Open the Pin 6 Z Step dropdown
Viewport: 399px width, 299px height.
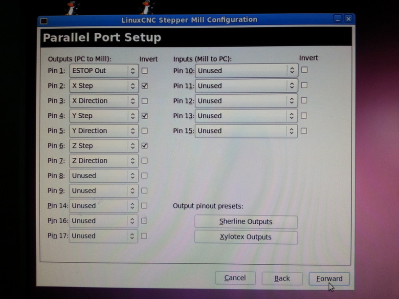pyautogui.click(x=104, y=146)
